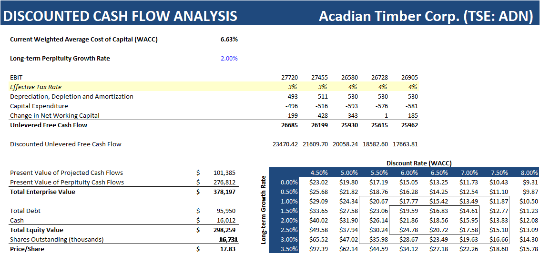The image size is (540, 254).
Task: Select discounted cash flow 23470.42
Action: (285, 144)
